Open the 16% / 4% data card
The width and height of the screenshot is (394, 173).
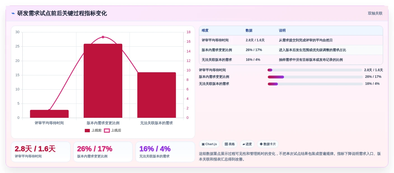pyautogui.click(x=165, y=152)
